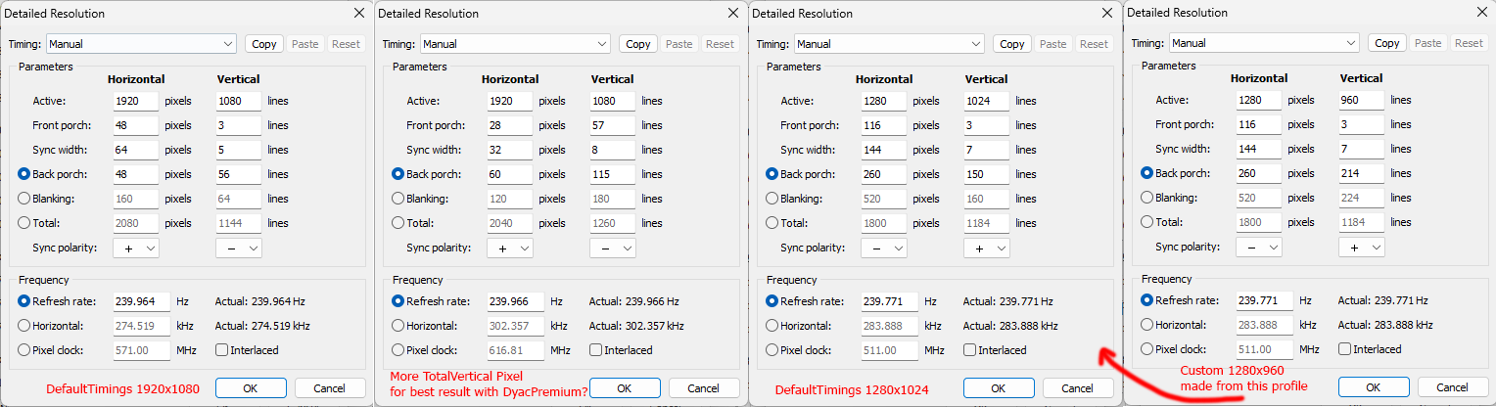Image resolution: width=1496 pixels, height=407 pixels.
Task: Expand horizontal sync polarity dropdown in second dialog
Action: (510, 249)
